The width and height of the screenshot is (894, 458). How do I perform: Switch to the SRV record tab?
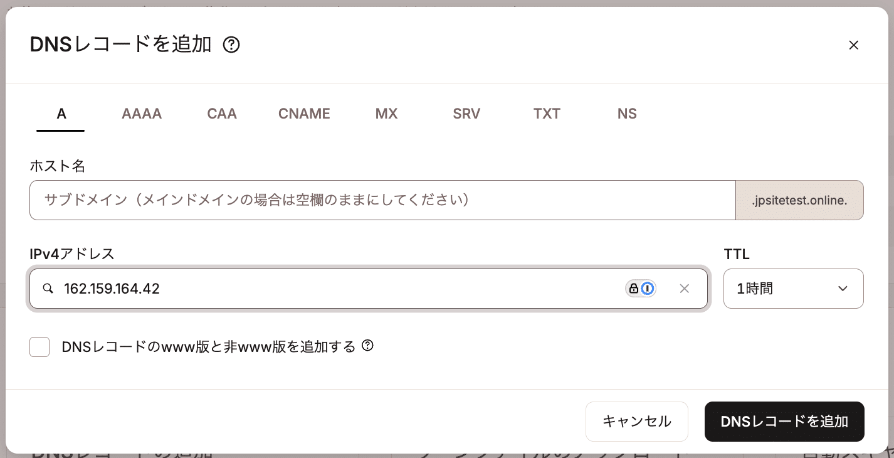coord(466,114)
